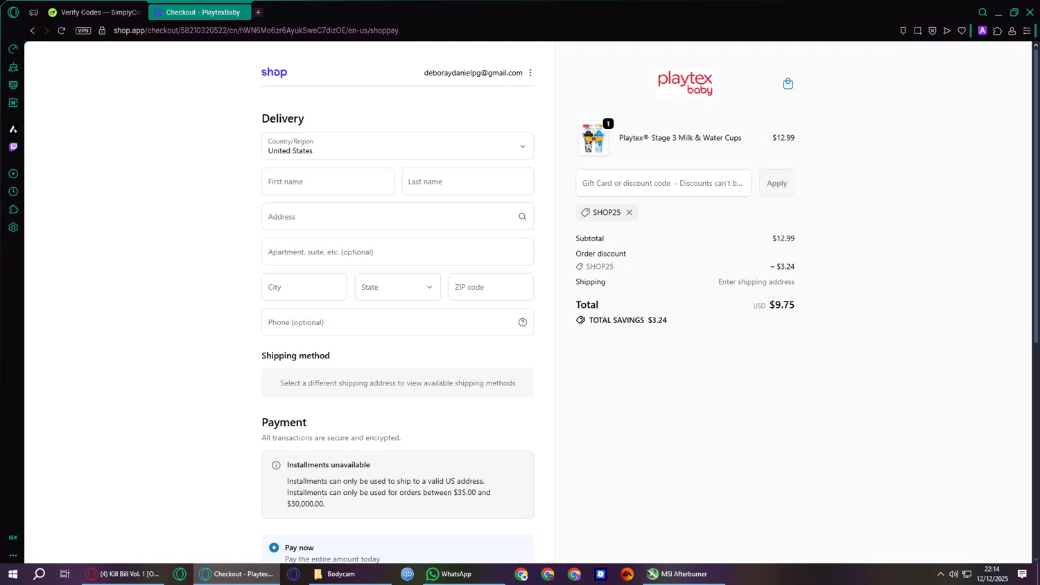Image resolution: width=1040 pixels, height=585 pixels.
Task: Click the Milk & Water Cups thumbnail
Action: coord(593,138)
